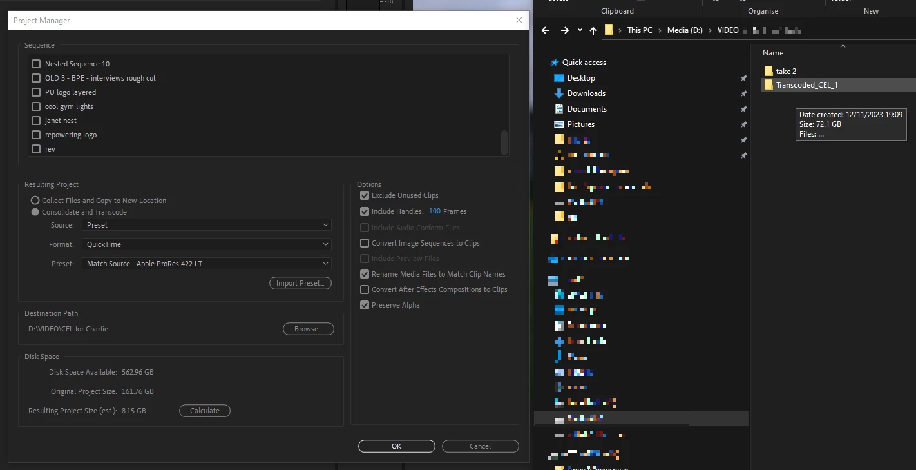
Task: Click Forward arrow in File Explorer
Action: click(x=565, y=30)
